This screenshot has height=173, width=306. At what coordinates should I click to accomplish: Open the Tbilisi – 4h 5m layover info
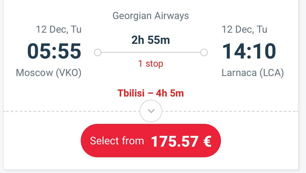tap(151, 93)
